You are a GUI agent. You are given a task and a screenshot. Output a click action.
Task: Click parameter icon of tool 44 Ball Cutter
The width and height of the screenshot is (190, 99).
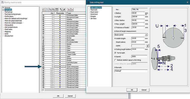pyautogui.click(x=60, y=40)
